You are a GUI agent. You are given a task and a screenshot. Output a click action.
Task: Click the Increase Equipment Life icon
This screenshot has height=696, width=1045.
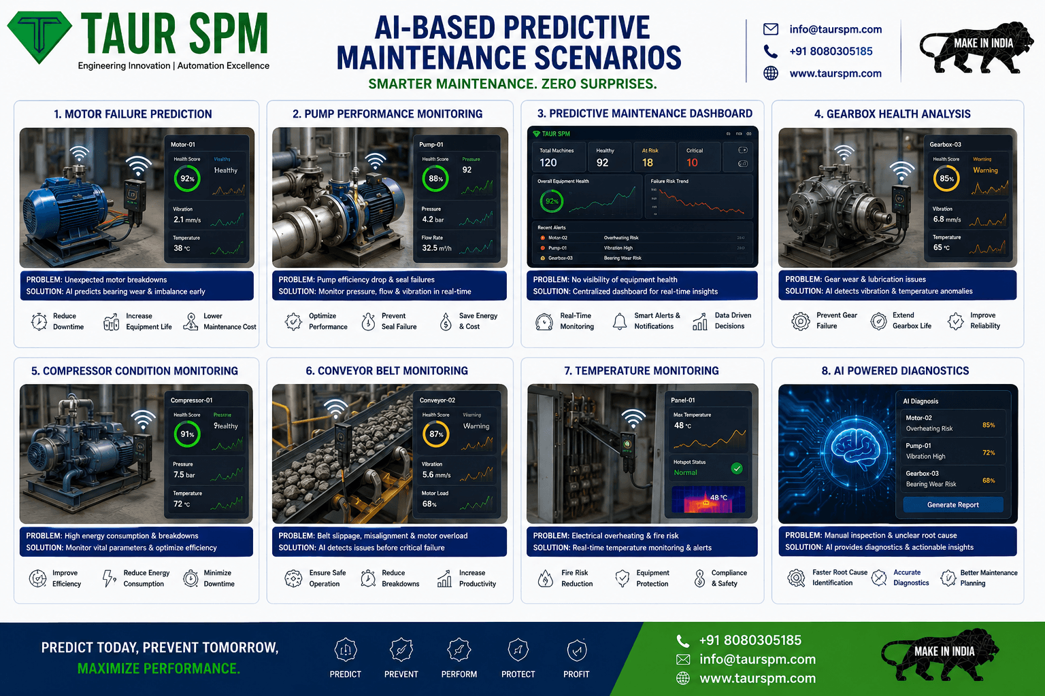(x=111, y=322)
